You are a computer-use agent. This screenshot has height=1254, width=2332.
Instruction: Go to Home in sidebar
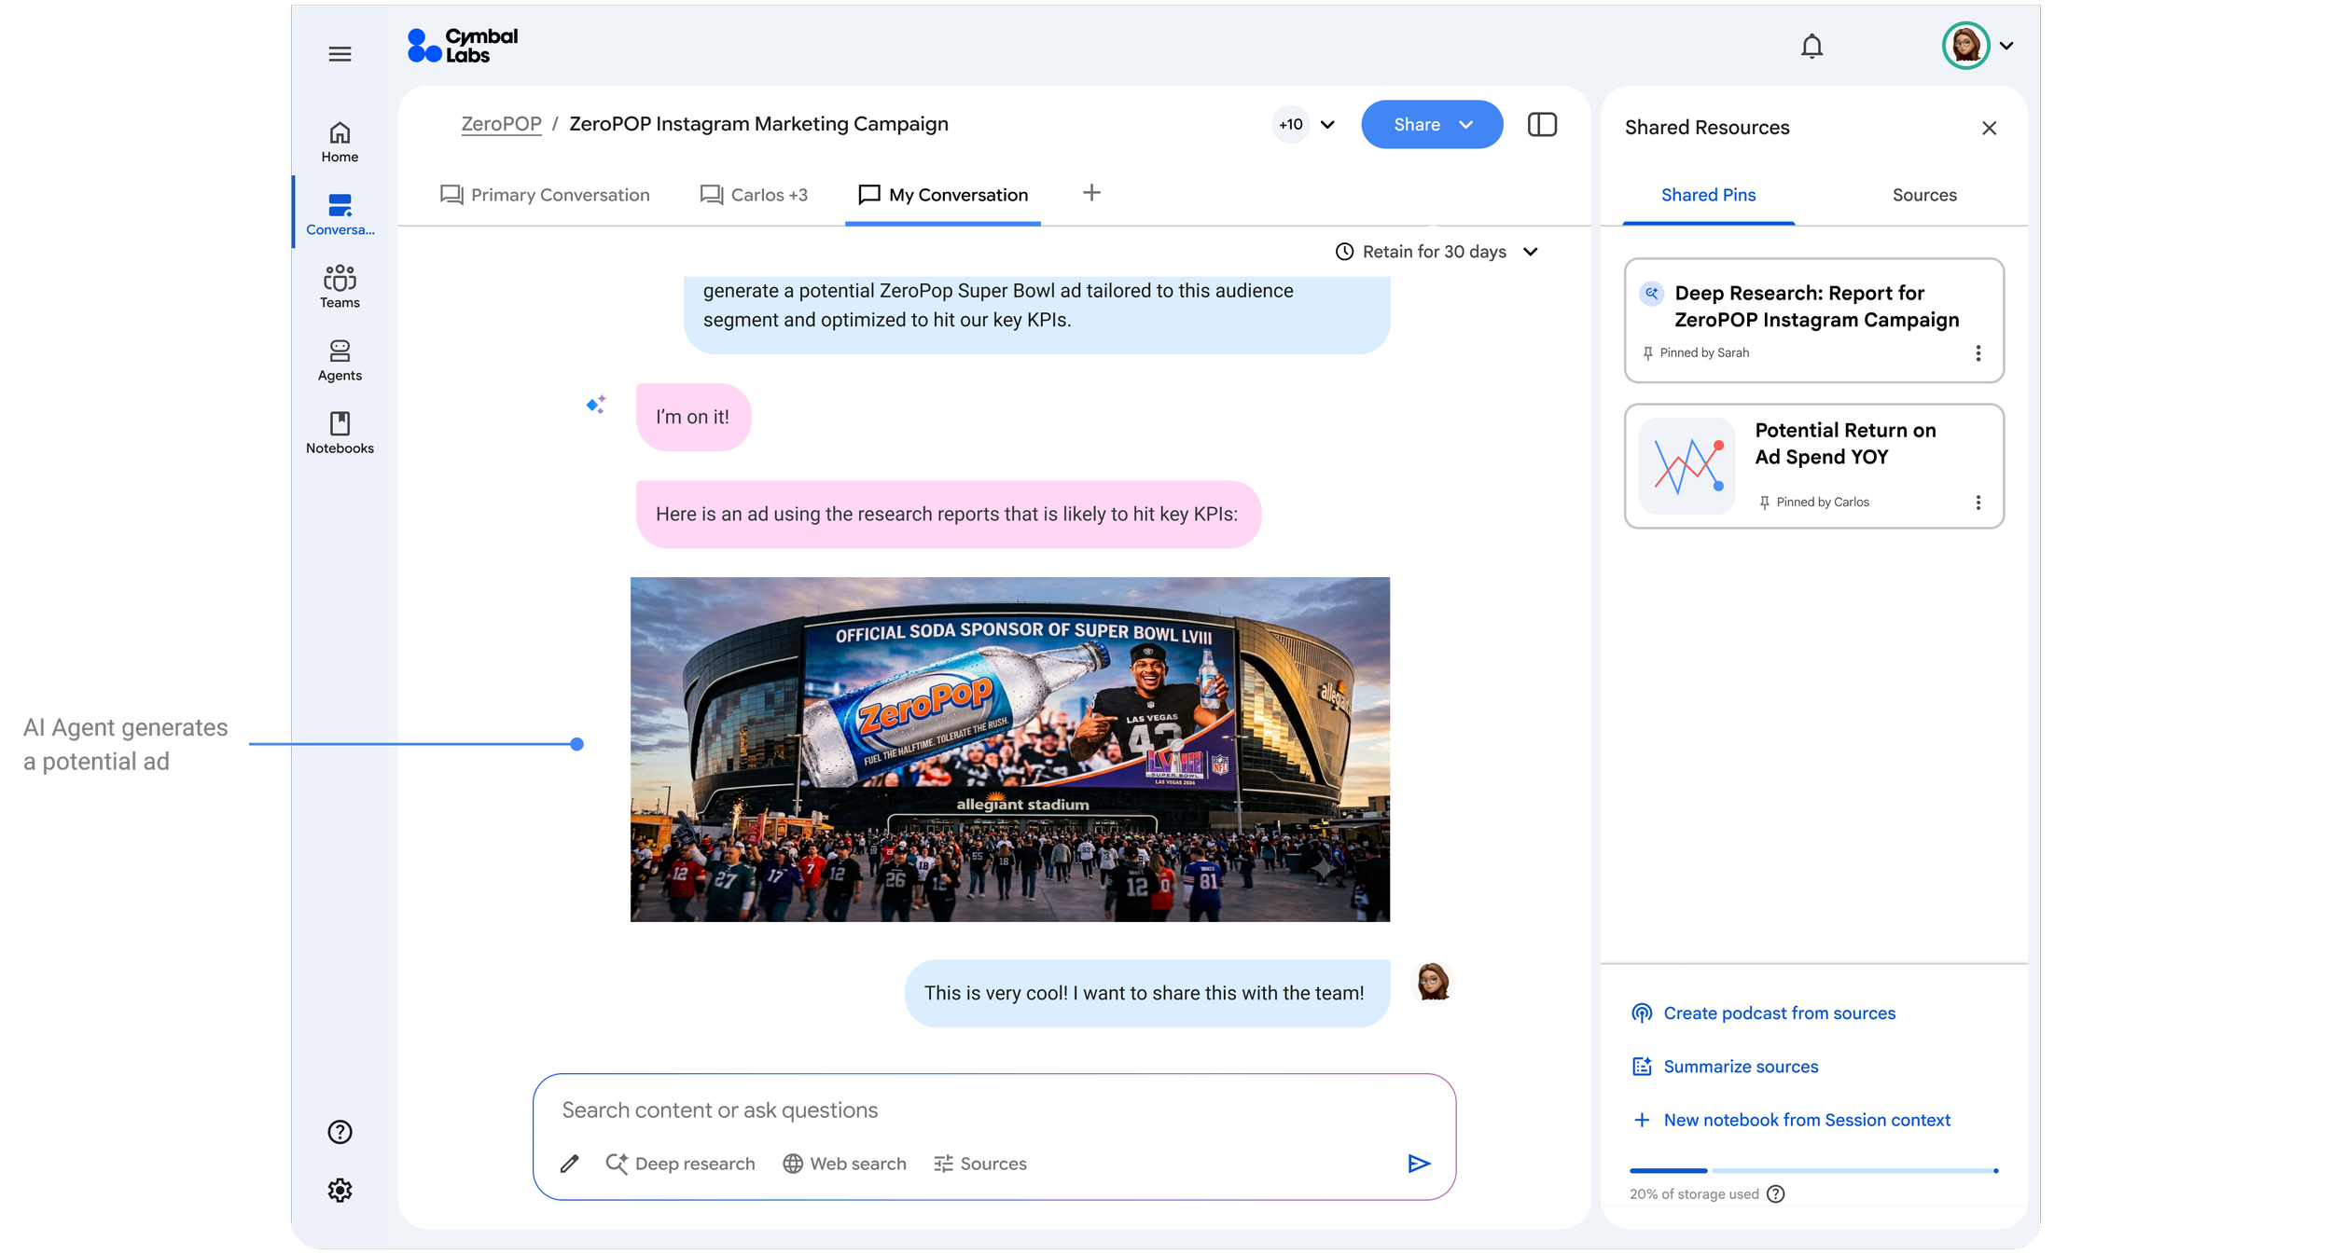point(340,143)
